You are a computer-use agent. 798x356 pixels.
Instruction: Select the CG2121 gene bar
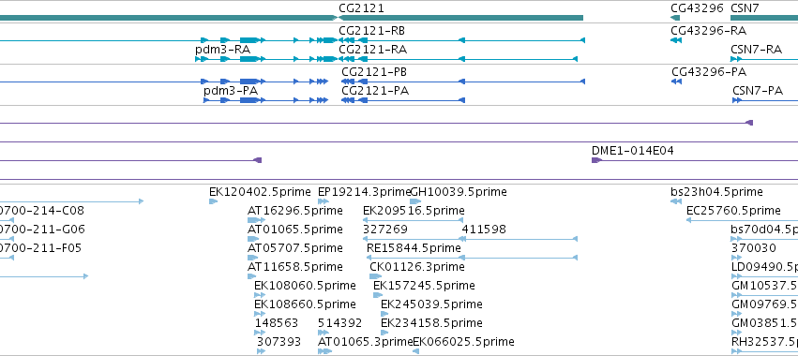click(460, 18)
